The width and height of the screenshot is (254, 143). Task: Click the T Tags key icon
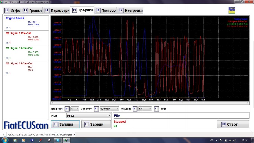click(x=156, y=109)
